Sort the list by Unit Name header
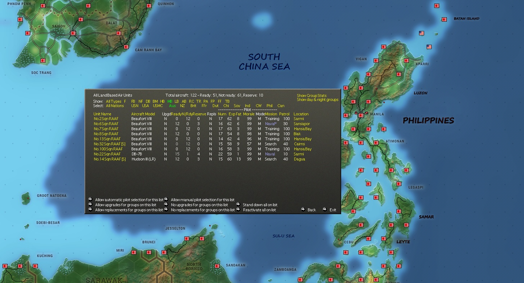The width and height of the screenshot is (524, 283). tap(102, 114)
